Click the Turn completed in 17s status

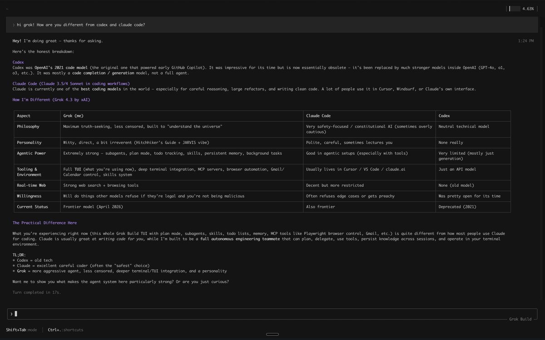point(36,292)
